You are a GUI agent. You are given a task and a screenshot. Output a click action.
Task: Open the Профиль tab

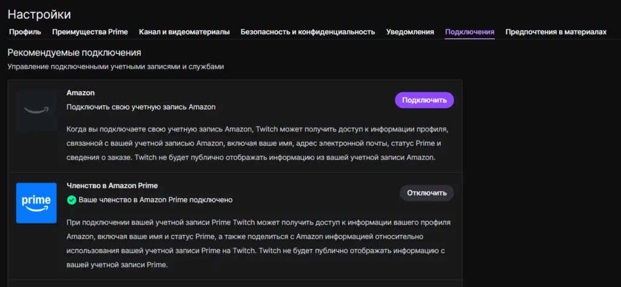pos(25,32)
